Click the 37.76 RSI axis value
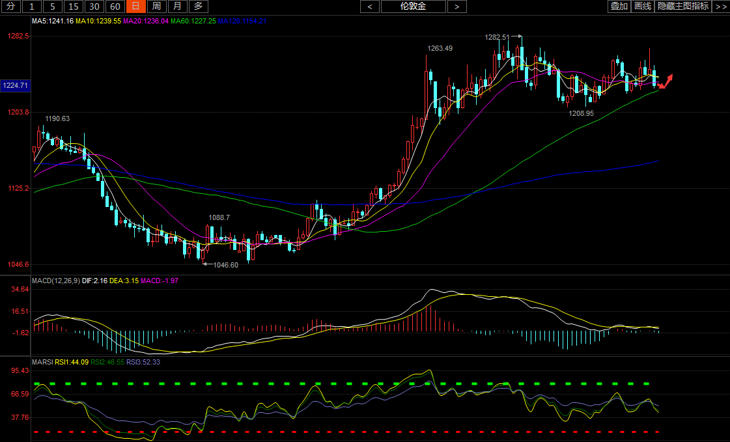The image size is (730, 442). tap(20, 417)
